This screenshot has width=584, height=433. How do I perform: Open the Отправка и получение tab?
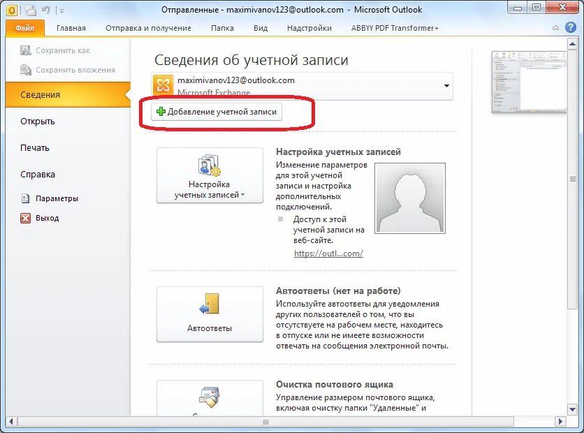pyautogui.click(x=148, y=29)
